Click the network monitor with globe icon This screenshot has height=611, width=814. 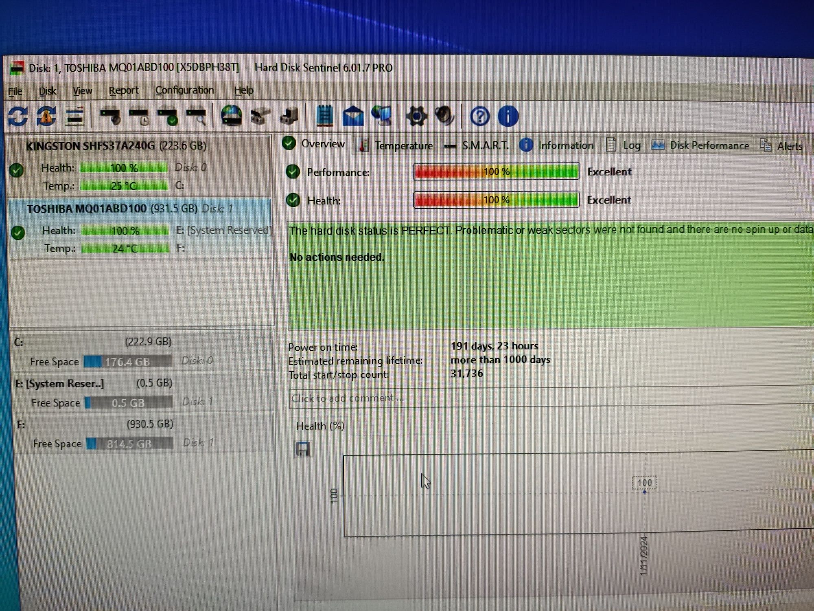(x=382, y=116)
